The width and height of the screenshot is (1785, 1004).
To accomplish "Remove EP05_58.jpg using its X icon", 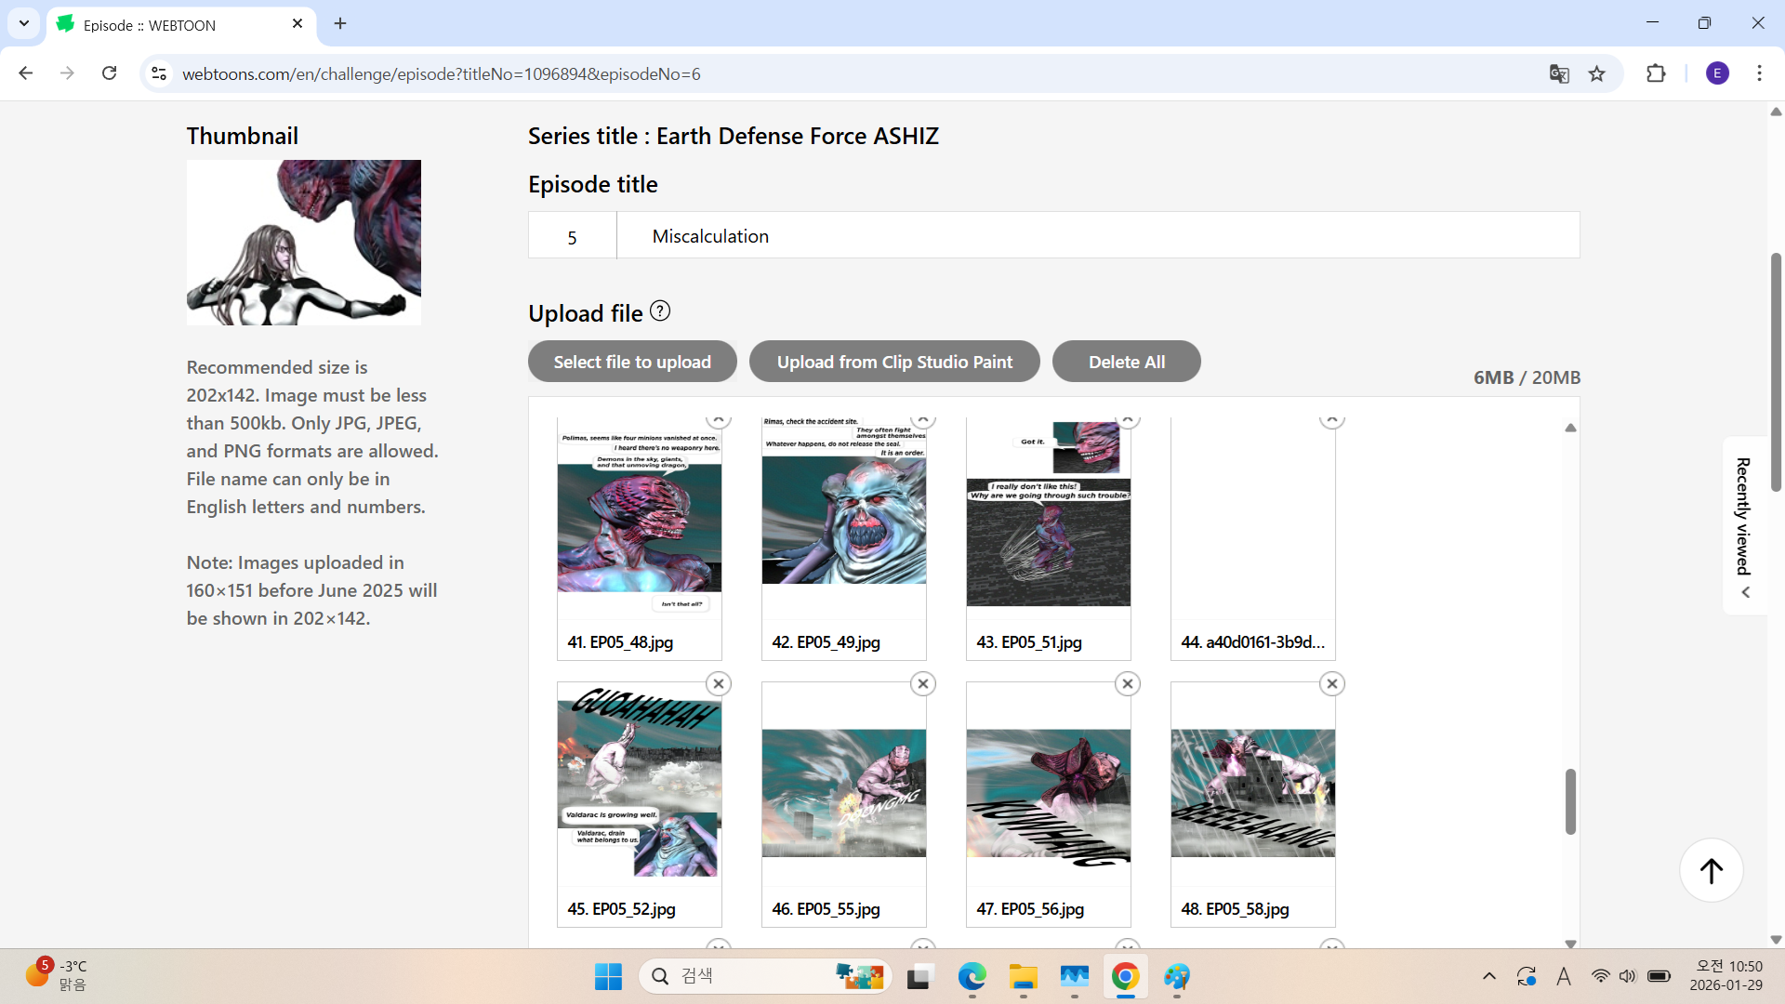I will tap(1332, 684).
